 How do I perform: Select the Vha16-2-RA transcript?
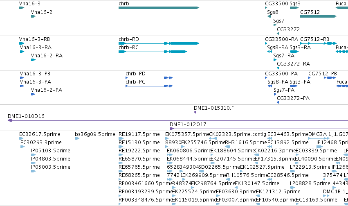[33, 60]
